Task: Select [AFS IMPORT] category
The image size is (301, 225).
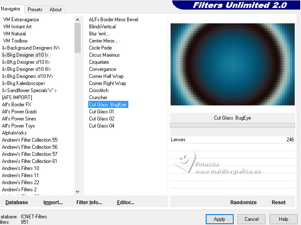Action: 17,97
